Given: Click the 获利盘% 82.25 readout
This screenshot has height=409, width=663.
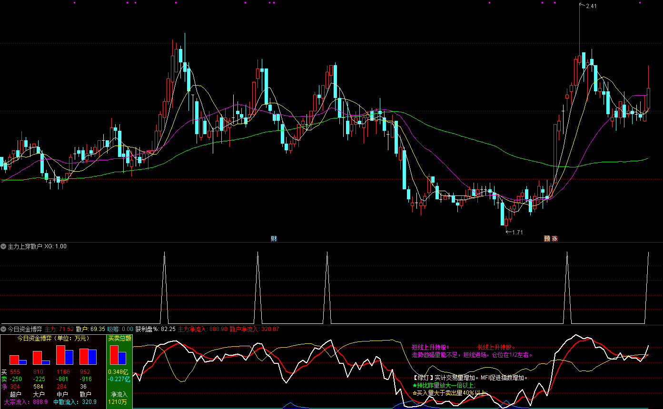Looking at the screenshot, I should tap(155, 329).
